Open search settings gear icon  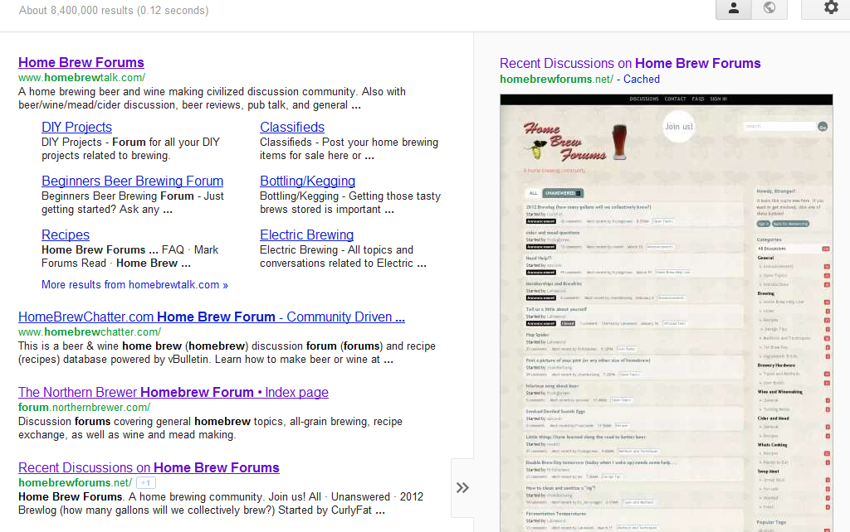click(x=830, y=8)
